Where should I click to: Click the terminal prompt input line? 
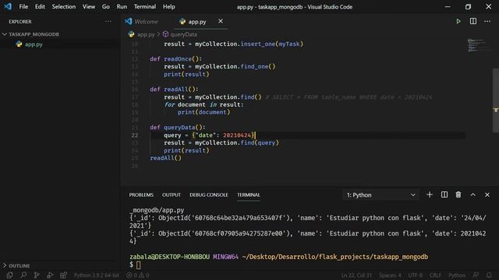[x=139, y=264]
